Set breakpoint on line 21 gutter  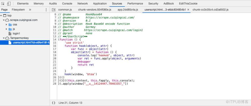point(54,62)
